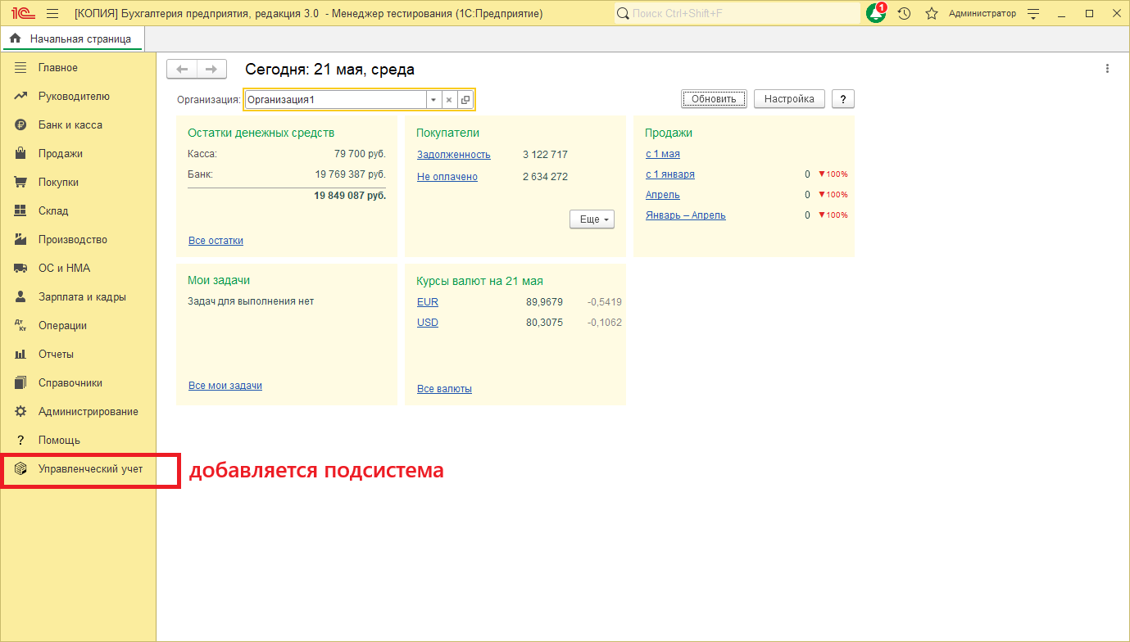
Task: Click the Настройка button
Action: pyautogui.click(x=789, y=99)
